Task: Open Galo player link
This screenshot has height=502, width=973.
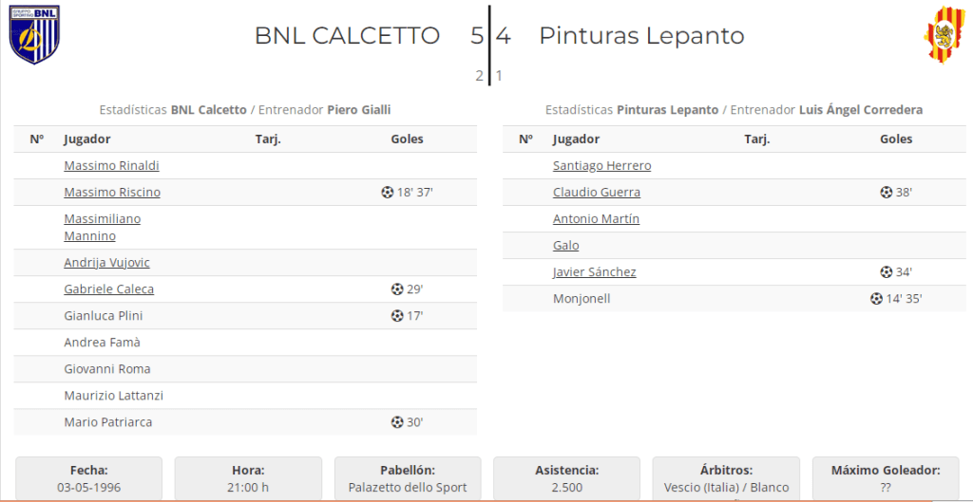Action: point(565,246)
